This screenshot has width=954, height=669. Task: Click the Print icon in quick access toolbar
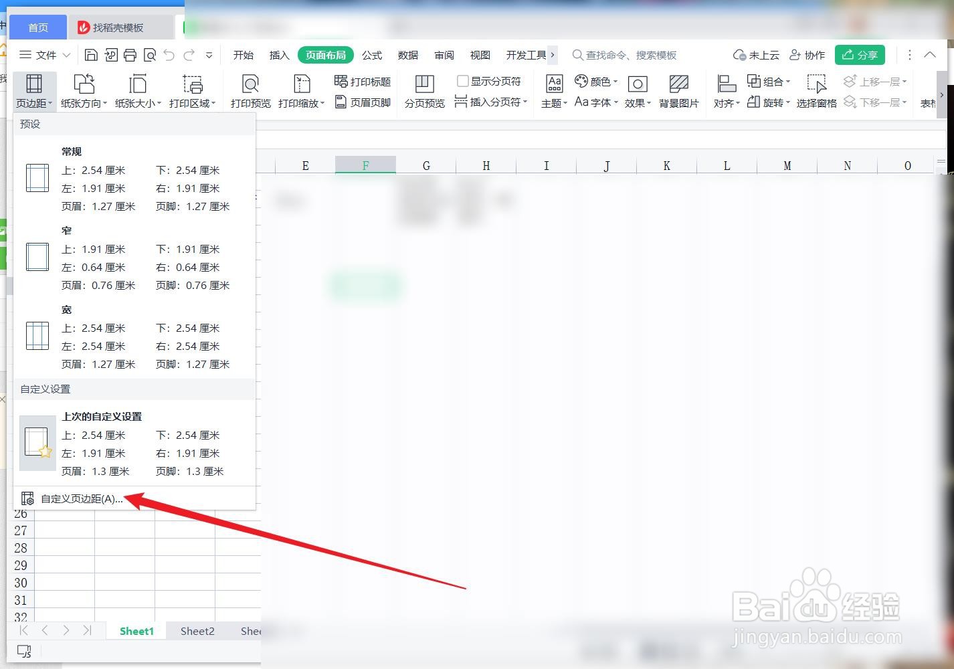pos(130,55)
